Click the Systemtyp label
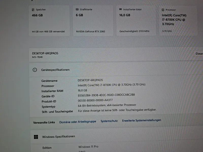Viewport: 203px width, 152px height. [x=48, y=107]
